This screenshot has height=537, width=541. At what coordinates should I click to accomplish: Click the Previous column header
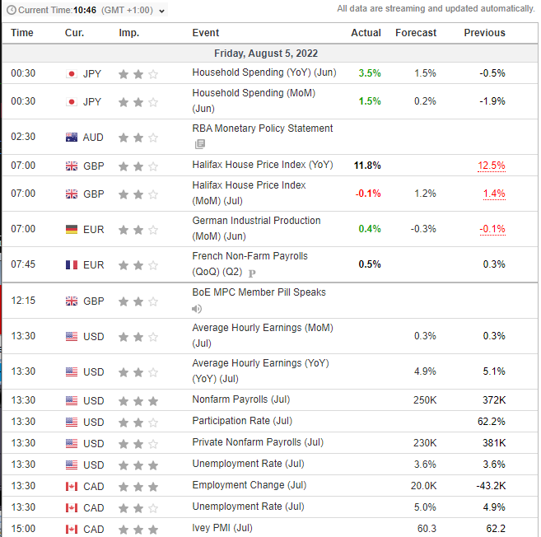point(484,33)
